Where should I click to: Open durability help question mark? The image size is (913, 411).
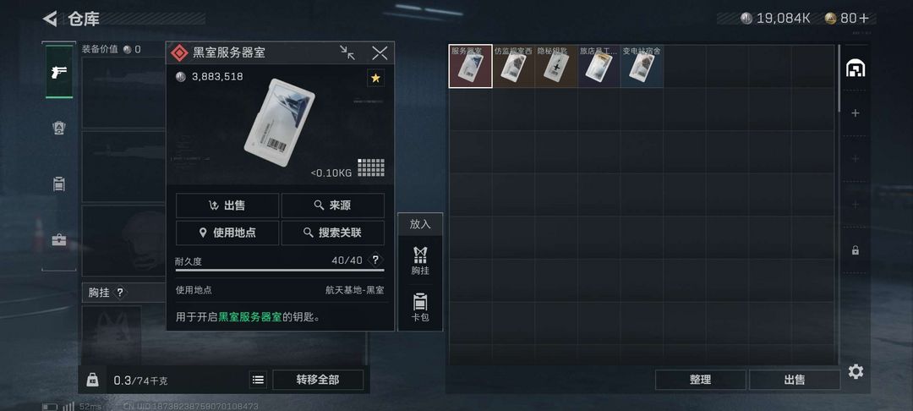pyautogui.click(x=375, y=260)
